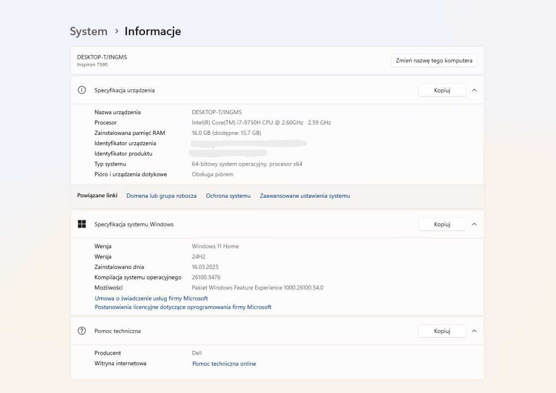Click the Informacje breadcrumb title
Viewport: 556px width, 393px height.
coord(153,31)
